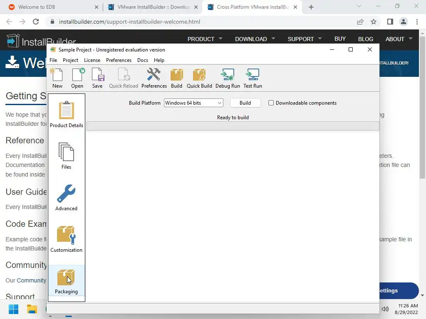Open the Advanced wrench section
Image resolution: width=426 pixels, height=319 pixels.
(66, 197)
